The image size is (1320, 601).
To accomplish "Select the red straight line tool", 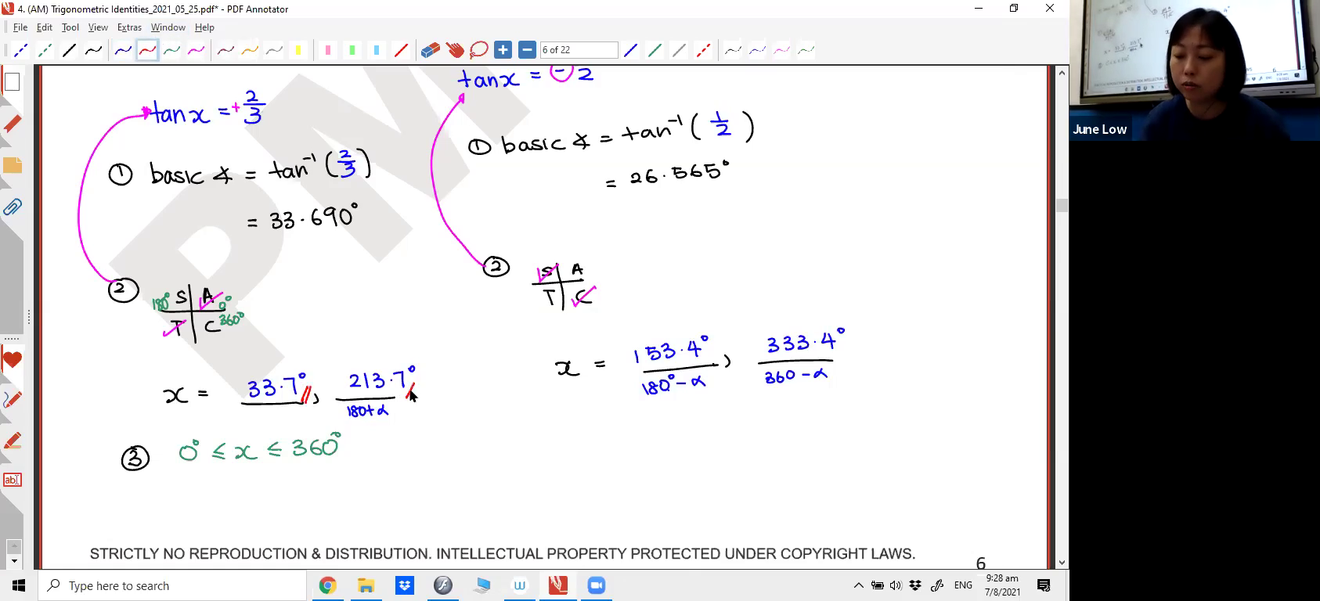I will click(x=401, y=50).
